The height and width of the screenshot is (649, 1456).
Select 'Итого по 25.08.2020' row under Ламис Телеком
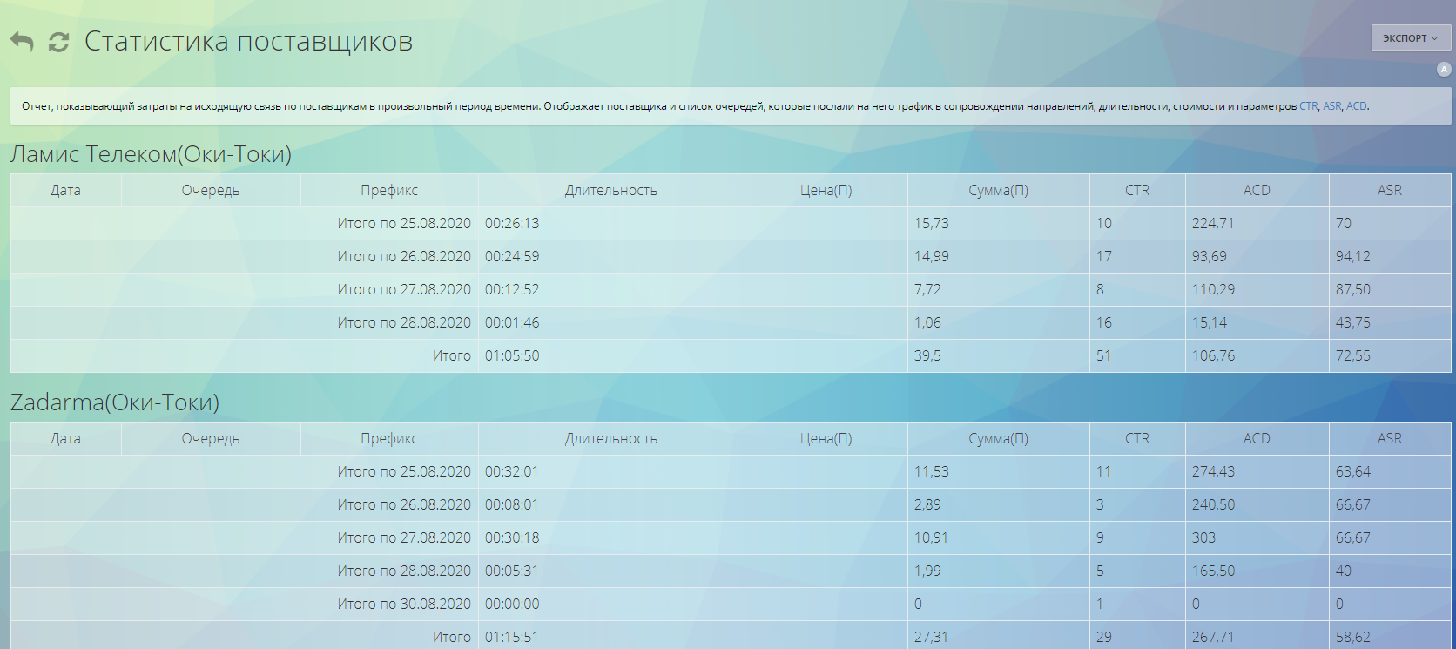404,223
